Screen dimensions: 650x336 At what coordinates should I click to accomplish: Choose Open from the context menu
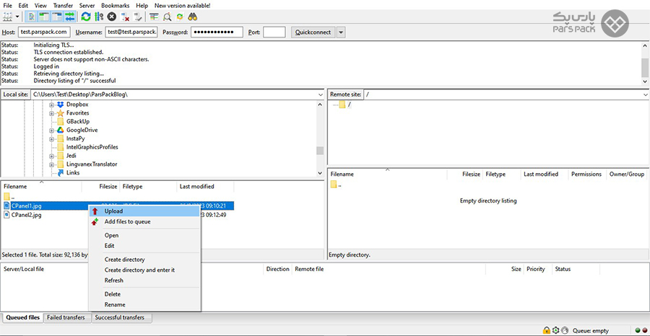(x=144, y=236)
